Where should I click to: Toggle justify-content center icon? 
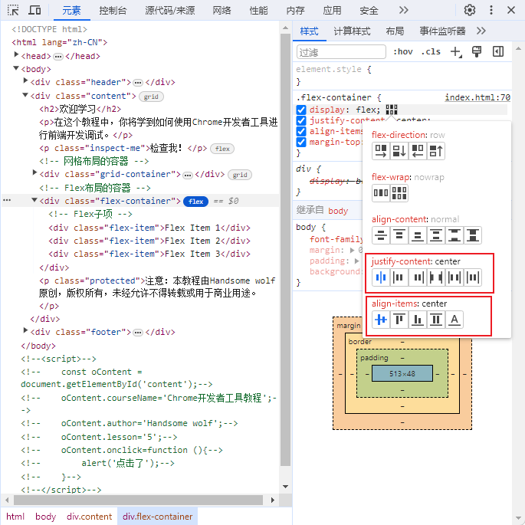click(x=381, y=277)
